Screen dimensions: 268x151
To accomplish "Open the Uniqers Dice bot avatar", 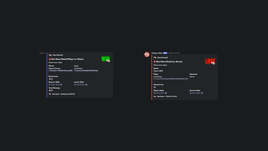I will click(x=147, y=54).
